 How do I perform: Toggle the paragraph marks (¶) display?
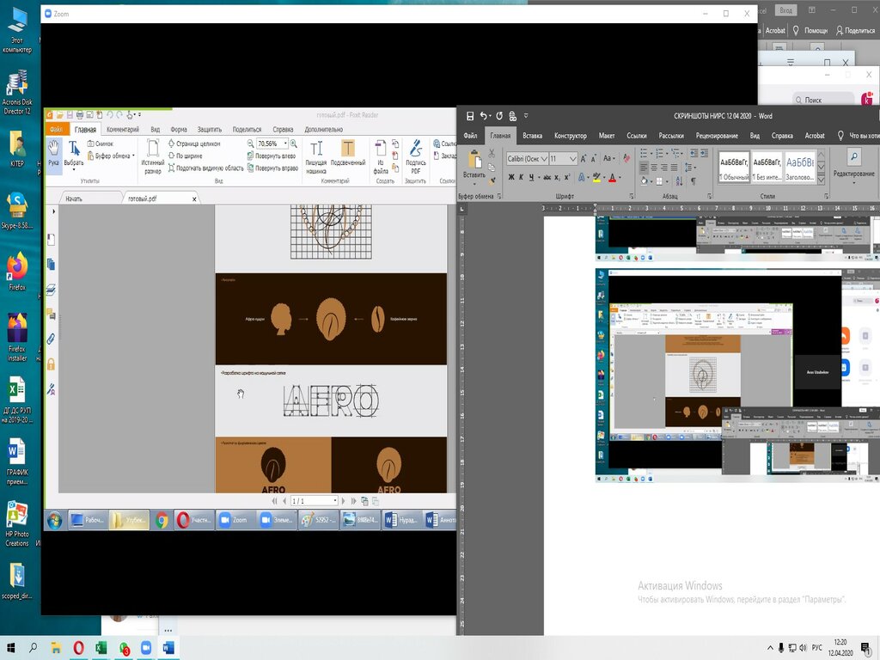point(694,181)
